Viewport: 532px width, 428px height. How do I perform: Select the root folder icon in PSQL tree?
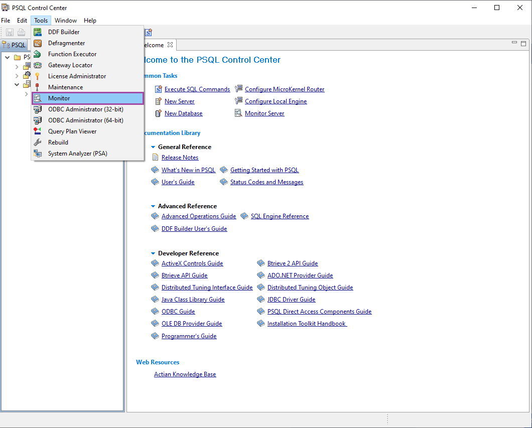[17, 57]
